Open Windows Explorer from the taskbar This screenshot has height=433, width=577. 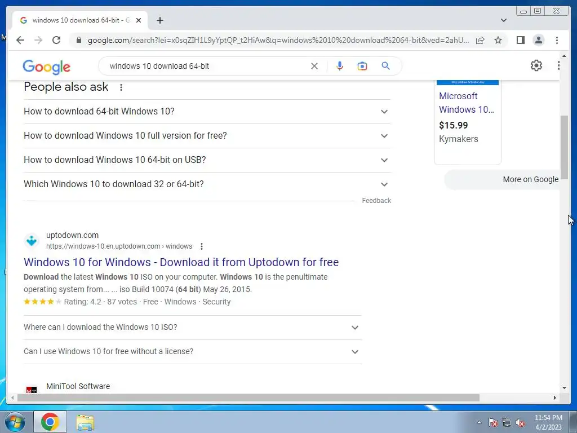point(85,422)
